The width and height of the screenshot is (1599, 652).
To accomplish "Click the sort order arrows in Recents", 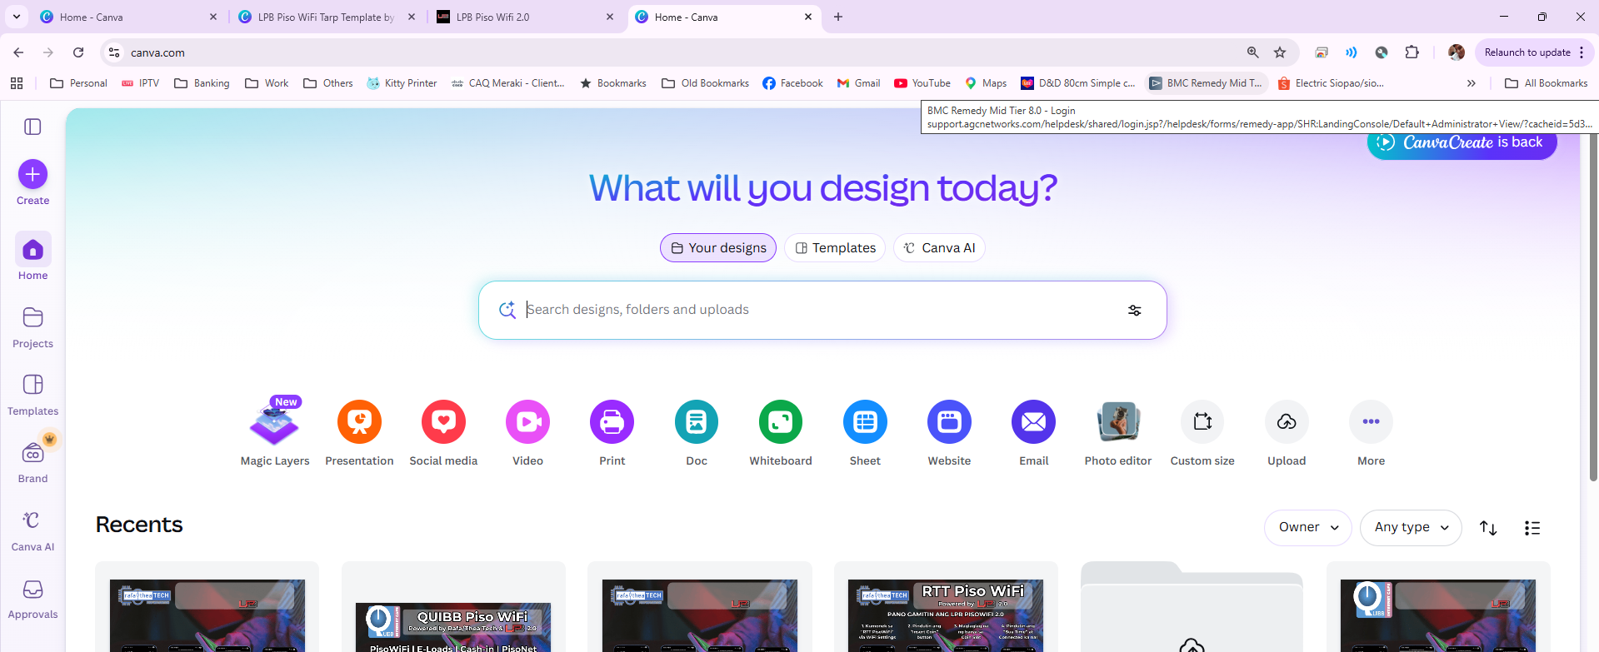I will coord(1488,528).
